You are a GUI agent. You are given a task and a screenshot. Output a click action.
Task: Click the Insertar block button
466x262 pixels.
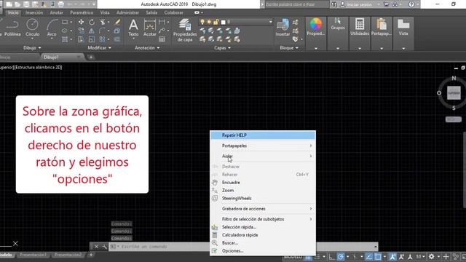pos(283,28)
